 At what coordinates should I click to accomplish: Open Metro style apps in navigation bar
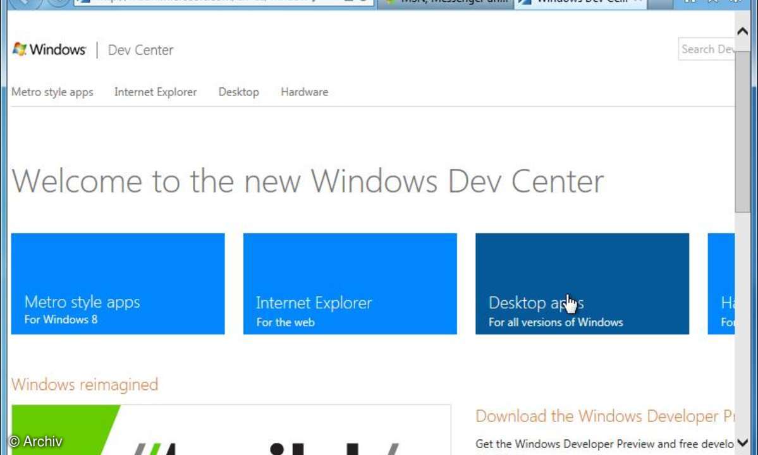pos(52,92)
